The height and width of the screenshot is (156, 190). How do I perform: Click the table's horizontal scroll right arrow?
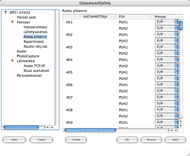176,130
